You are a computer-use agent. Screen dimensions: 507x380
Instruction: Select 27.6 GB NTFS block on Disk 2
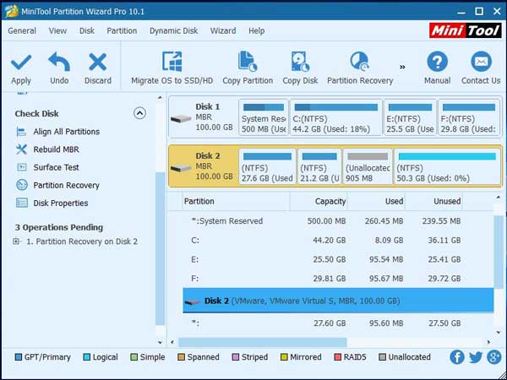tap(267, 166)
